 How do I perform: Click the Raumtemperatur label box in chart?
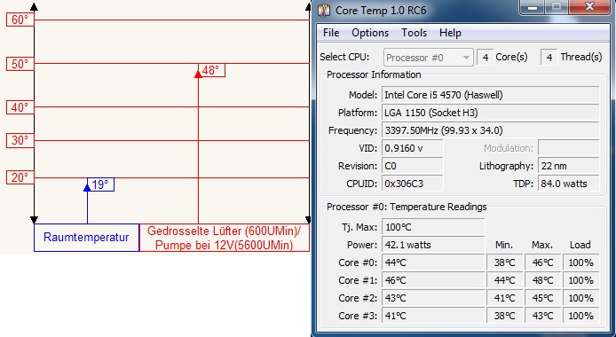tap(86, 238)
